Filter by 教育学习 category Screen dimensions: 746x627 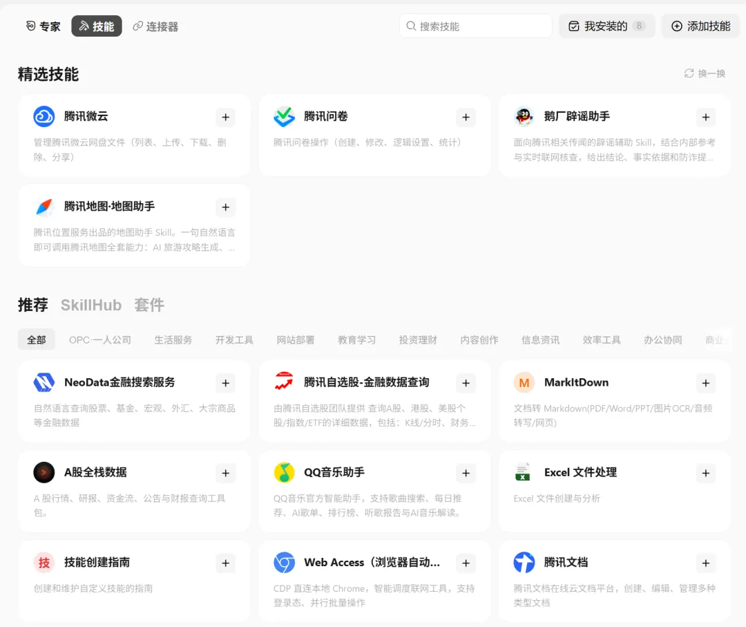click(x=357, y=340)
